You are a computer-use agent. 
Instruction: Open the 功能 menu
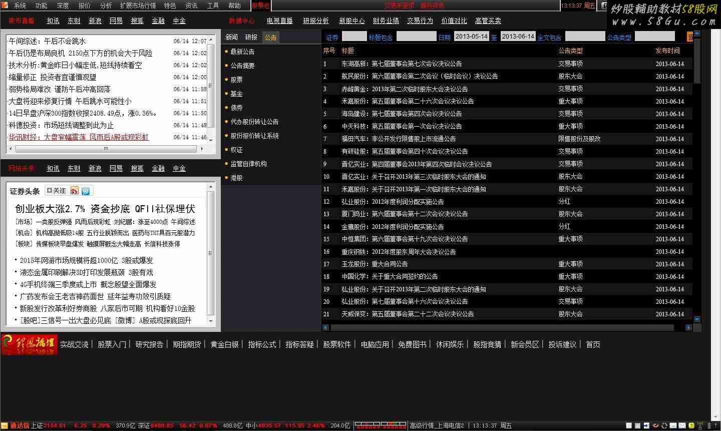[42, 6]
